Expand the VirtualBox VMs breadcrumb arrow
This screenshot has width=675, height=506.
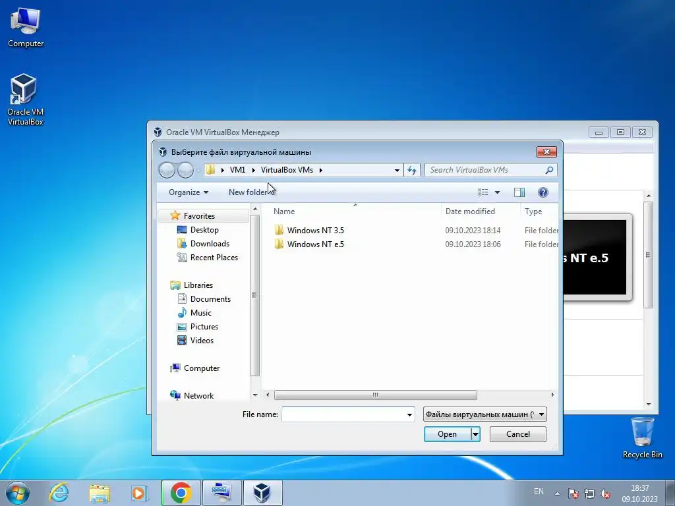click(x=321, y=170)
